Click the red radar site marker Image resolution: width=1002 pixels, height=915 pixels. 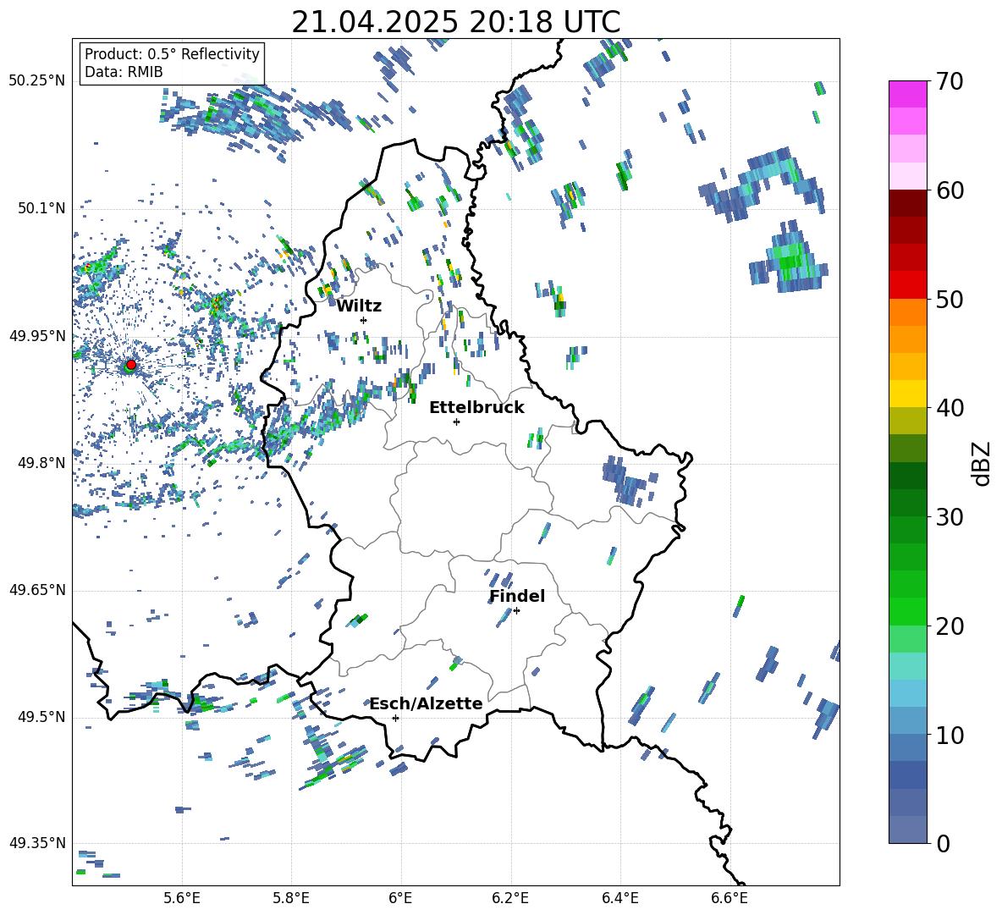(x=131, y=364)
